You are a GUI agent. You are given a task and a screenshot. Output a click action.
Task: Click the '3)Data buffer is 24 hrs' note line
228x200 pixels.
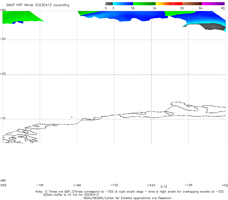click(x=71, y=195)
